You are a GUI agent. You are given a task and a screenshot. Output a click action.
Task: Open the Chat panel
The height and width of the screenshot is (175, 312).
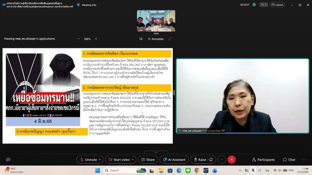point(289,160)
